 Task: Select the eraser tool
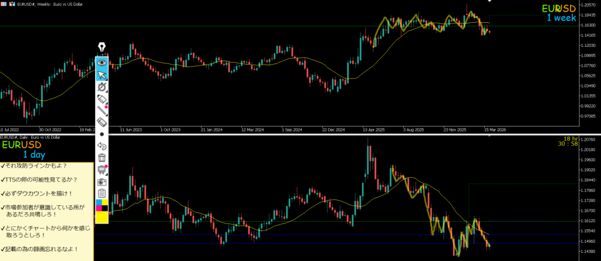click(x=102, y=122)
